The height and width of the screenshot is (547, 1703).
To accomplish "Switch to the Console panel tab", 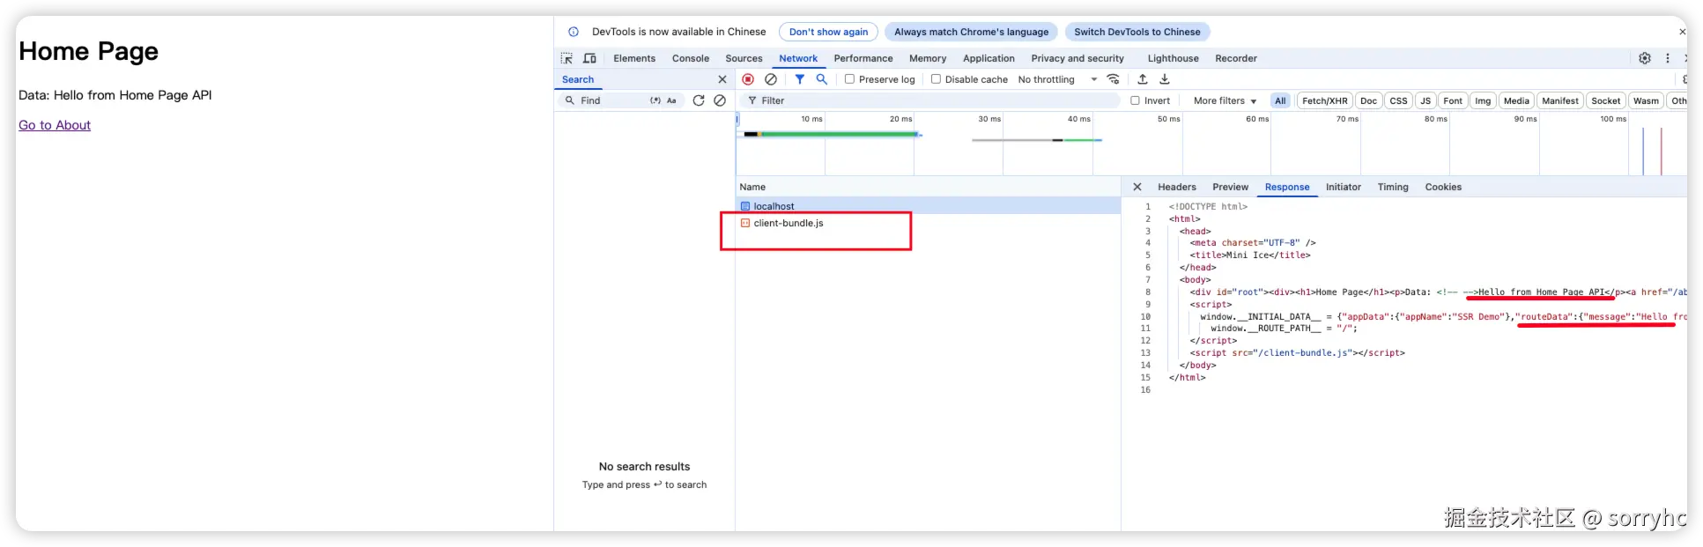I will click(x=691, y=58).
